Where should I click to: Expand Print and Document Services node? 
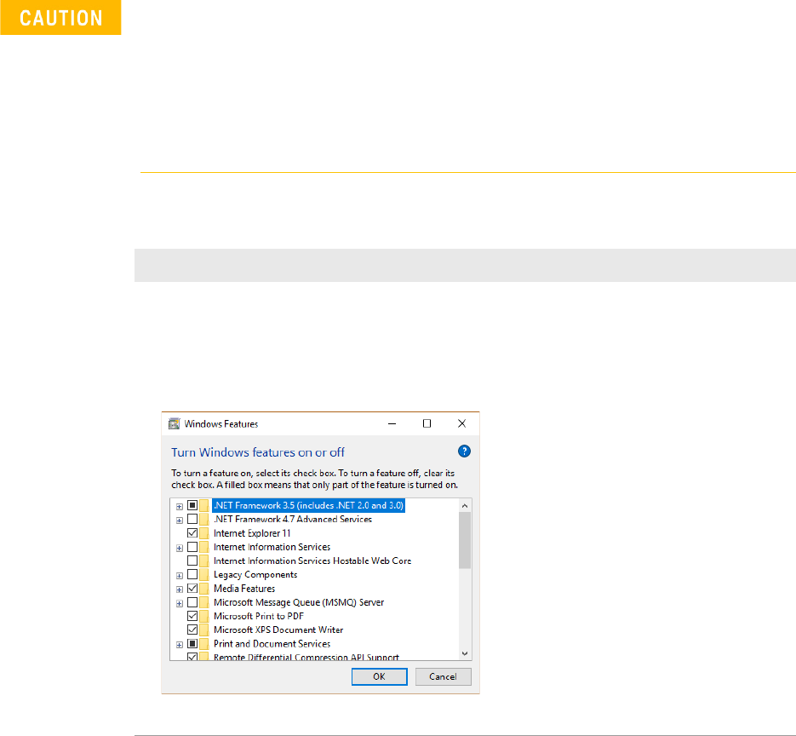(179, 645)
